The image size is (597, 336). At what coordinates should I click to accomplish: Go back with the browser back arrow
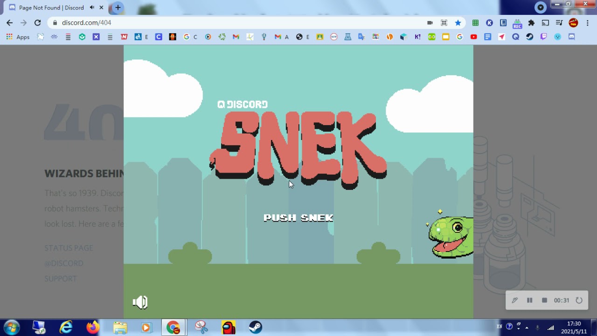10,22
